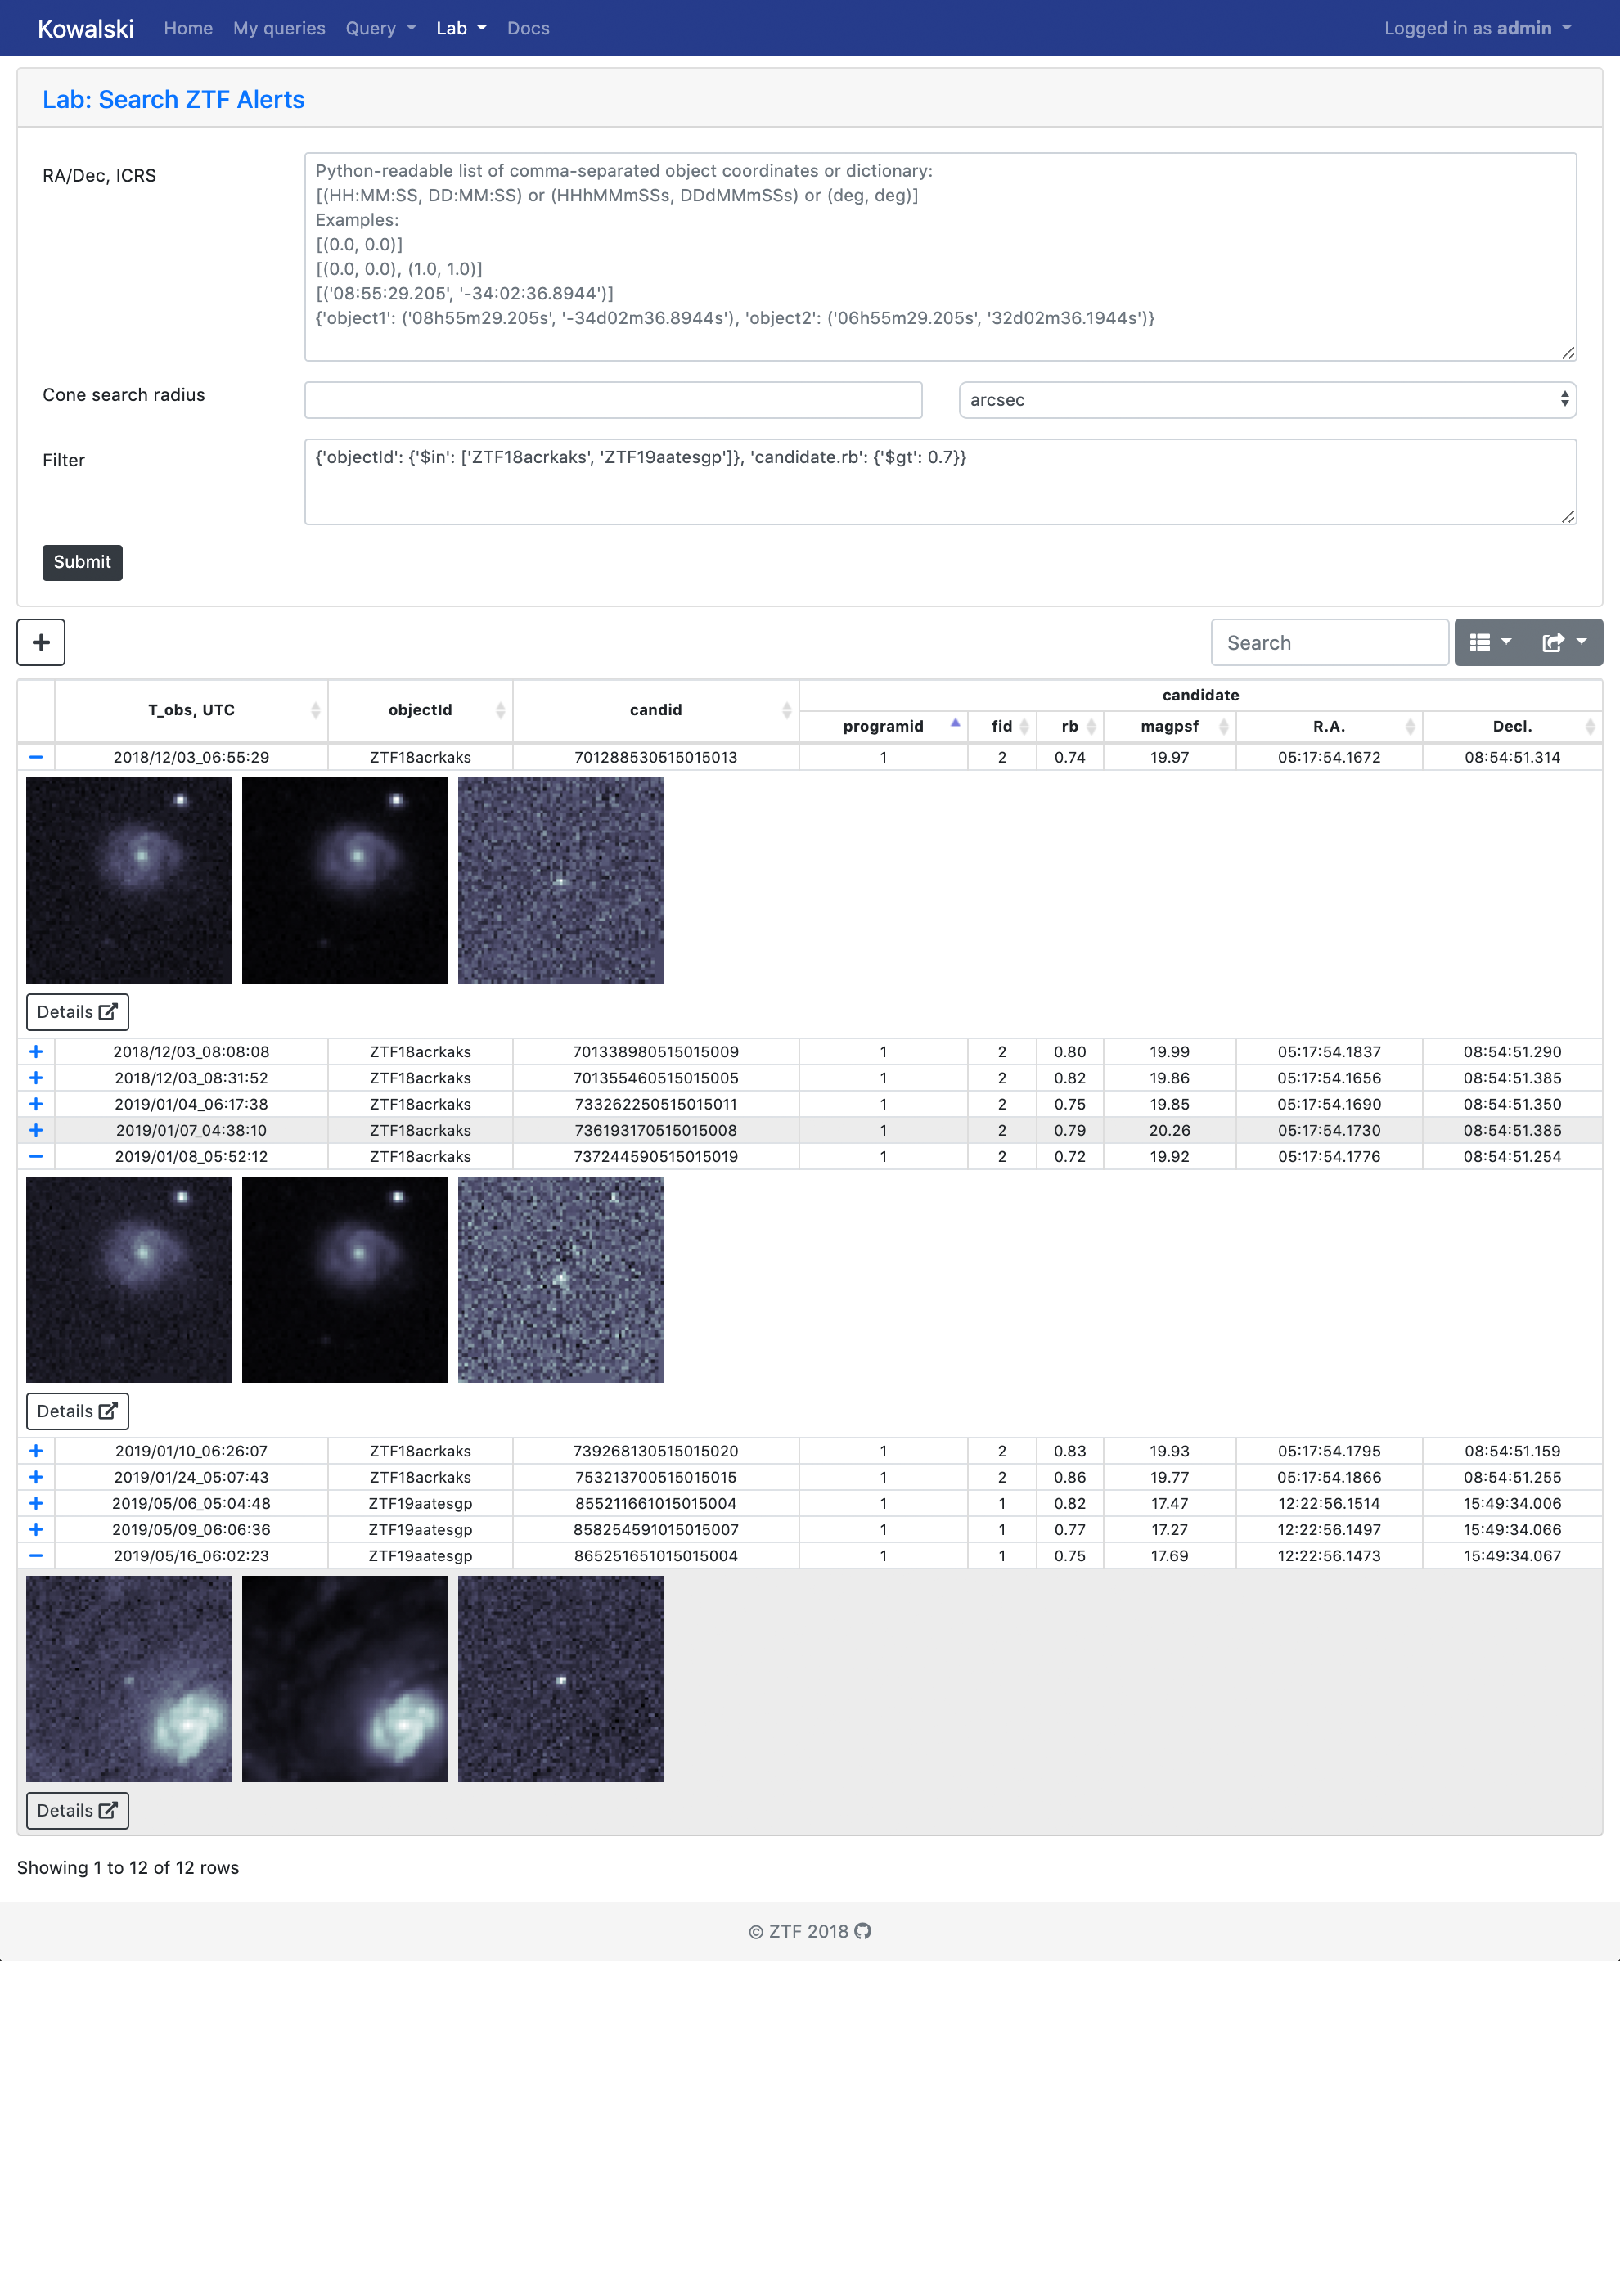Open the Logged in as admin dropdown
The image size is (1620, 2296).
click(1476, 28)
